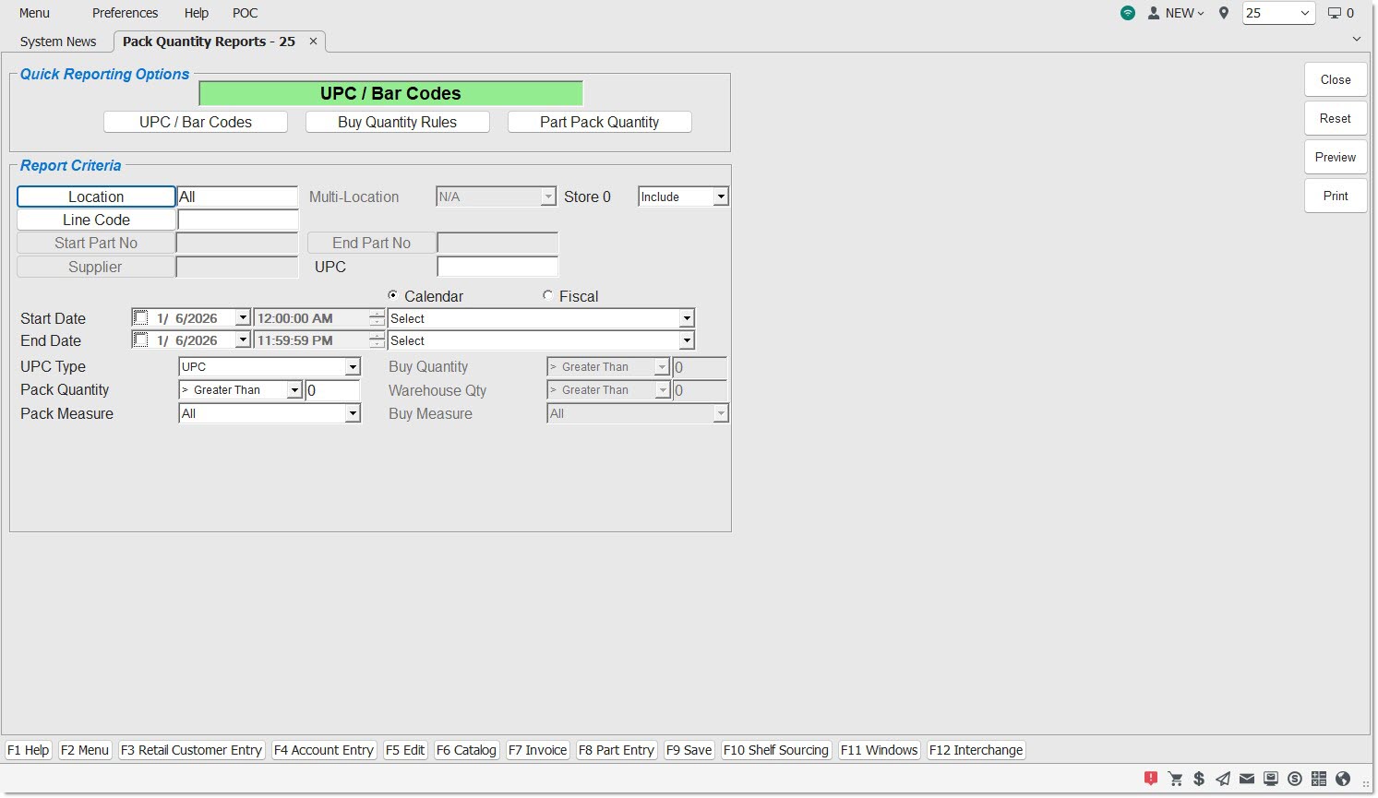Switch to the System News tab

pyautogui.click(x=58, y=42)
